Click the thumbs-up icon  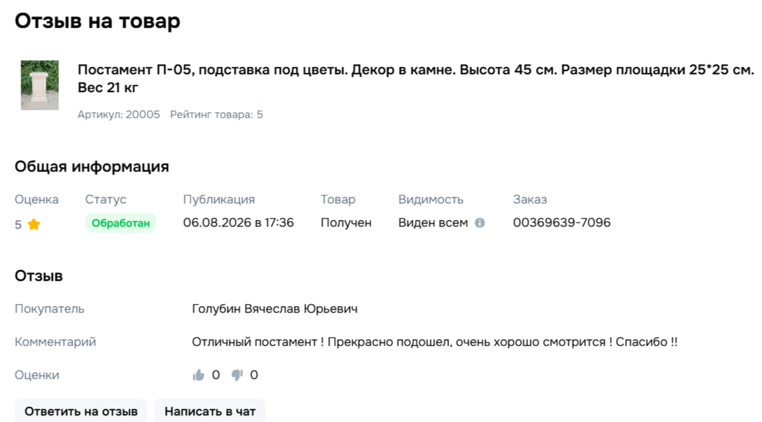click(x=198, y=375)
